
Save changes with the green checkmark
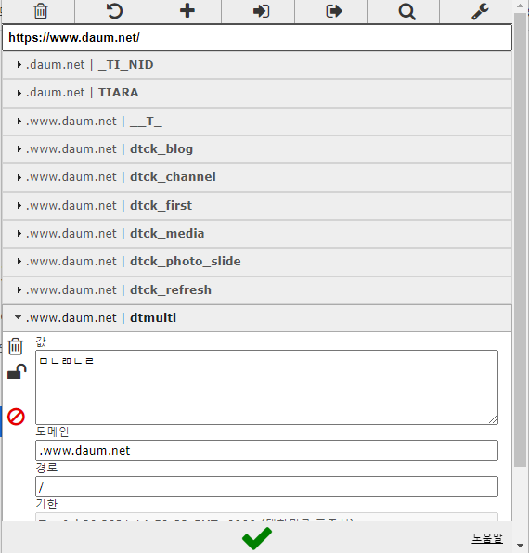(x=257, y=538)
